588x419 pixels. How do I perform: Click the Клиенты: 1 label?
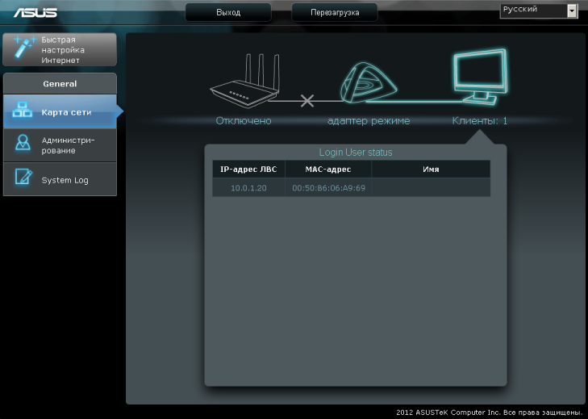[480, 120]
